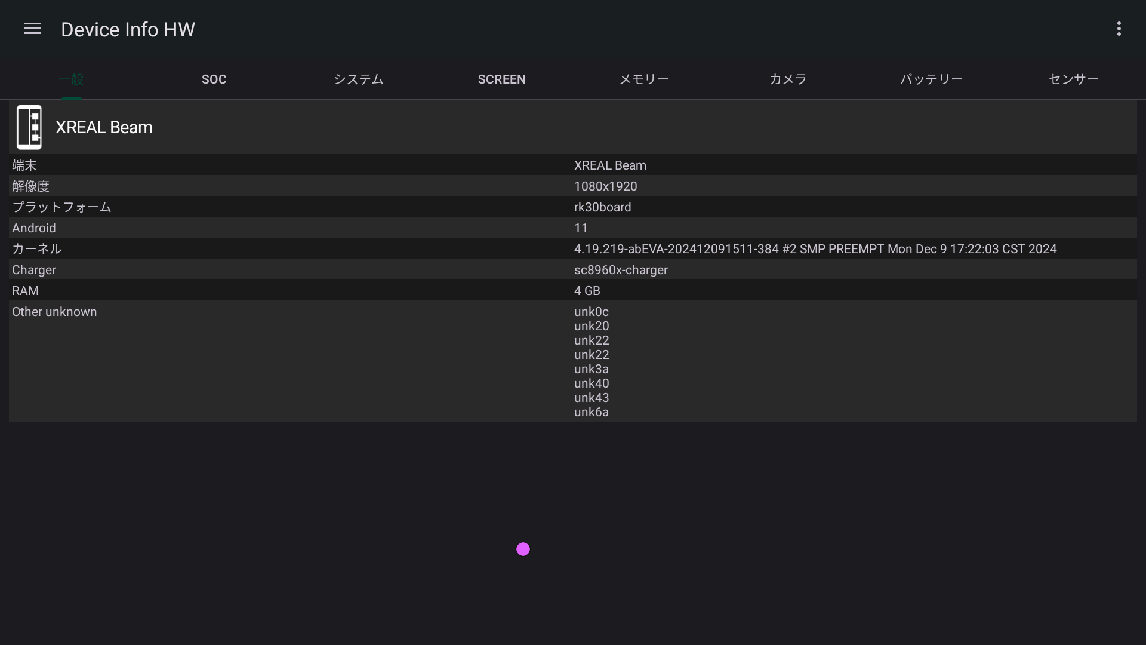
Task: Go to the カメラ tab
Action: 788,79
